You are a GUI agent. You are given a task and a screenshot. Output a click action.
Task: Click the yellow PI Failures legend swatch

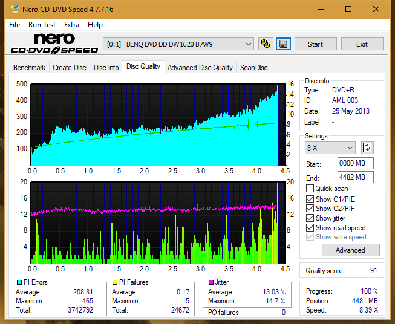click(115, 282)
